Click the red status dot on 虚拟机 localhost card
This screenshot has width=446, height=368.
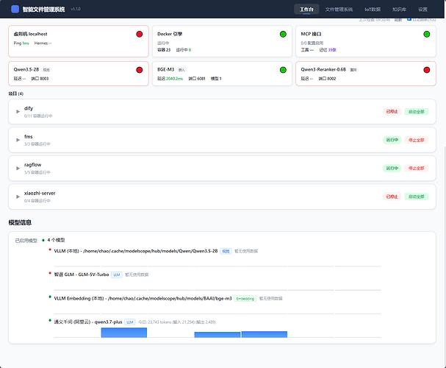[x=140, y=34]
